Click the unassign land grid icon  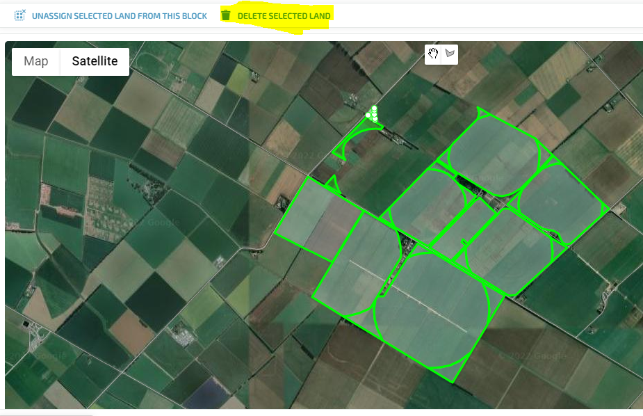[x=19, y=15]
